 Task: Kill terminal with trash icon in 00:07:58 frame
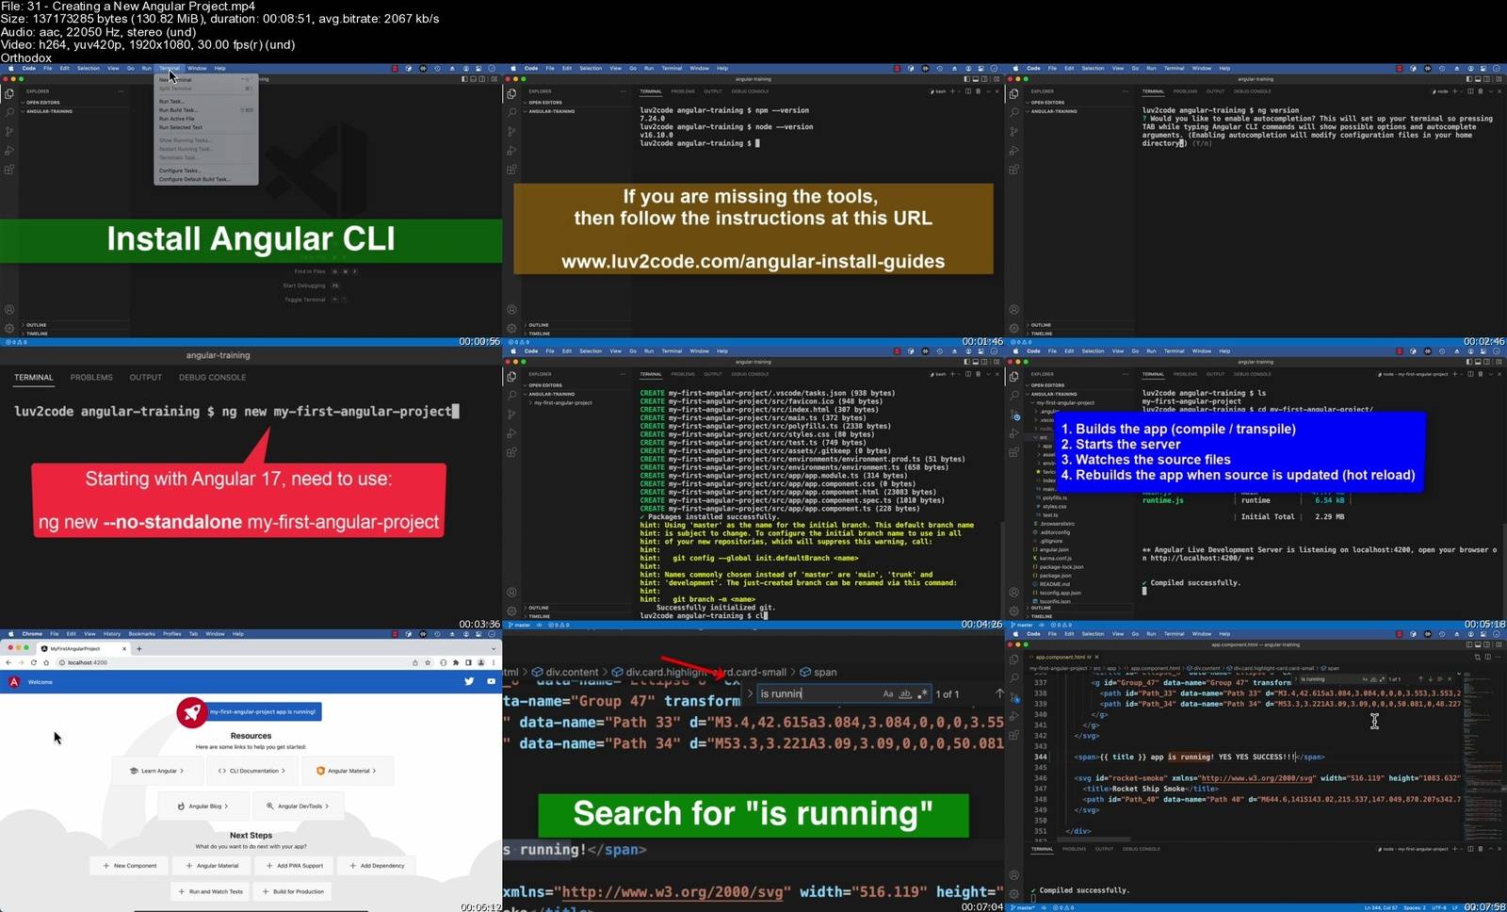1481,849
